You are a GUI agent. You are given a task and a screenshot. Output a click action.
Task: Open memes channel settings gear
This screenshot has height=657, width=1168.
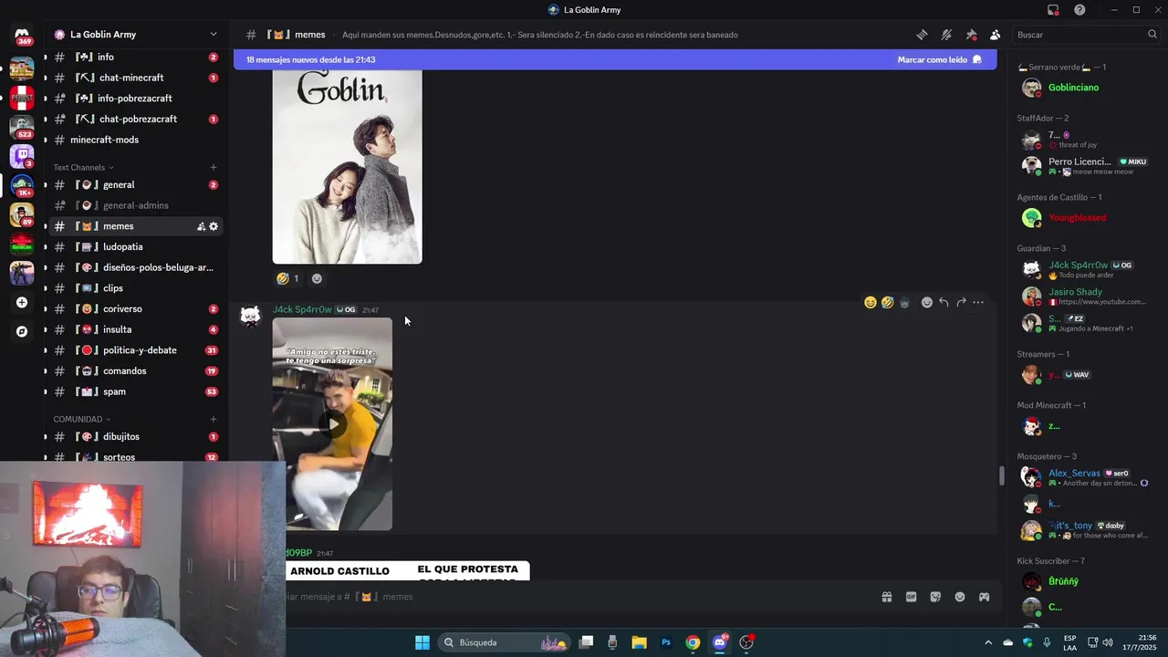[214, 226]
